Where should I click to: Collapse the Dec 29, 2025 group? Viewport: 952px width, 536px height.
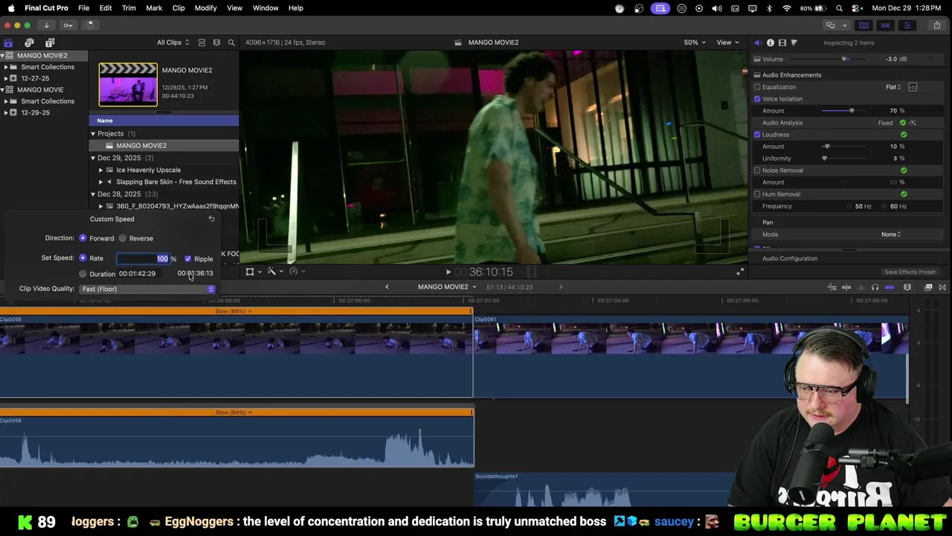pos(93,158)
